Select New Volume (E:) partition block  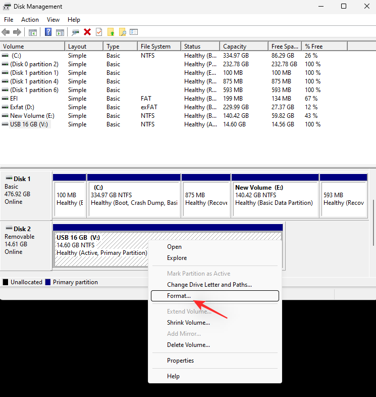275,196
